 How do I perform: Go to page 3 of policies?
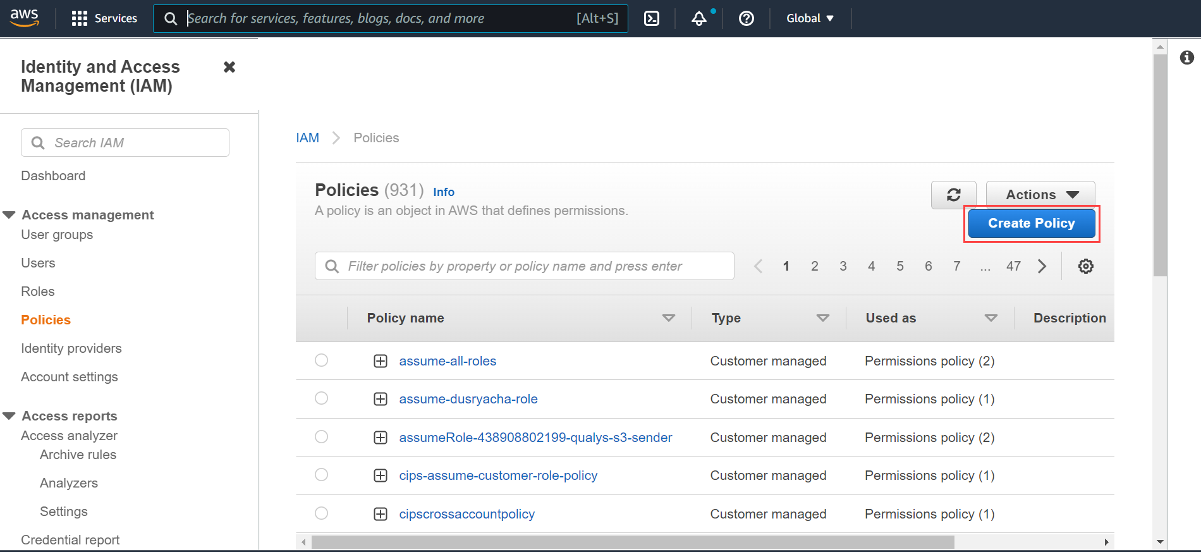[x=843, y=266]
